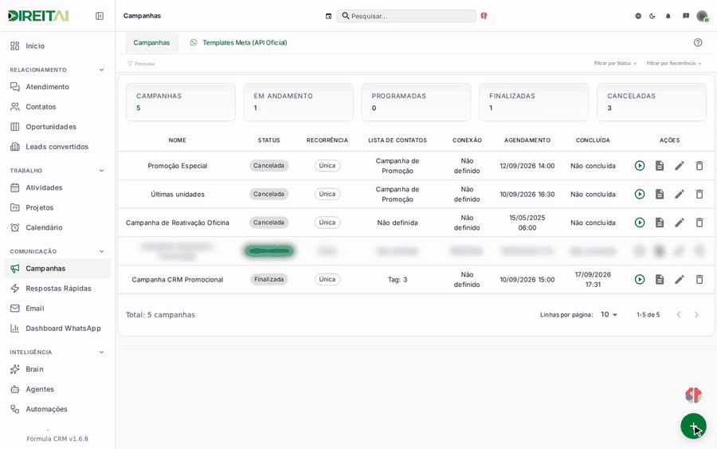This screenshot has height=449, width=717.
Task: Open report icon for Campanha de Reativação Oficina
Action: pos(660,223)
